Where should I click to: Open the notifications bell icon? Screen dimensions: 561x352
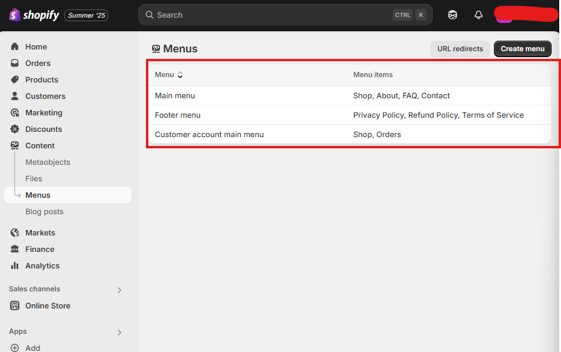[479, 15]
